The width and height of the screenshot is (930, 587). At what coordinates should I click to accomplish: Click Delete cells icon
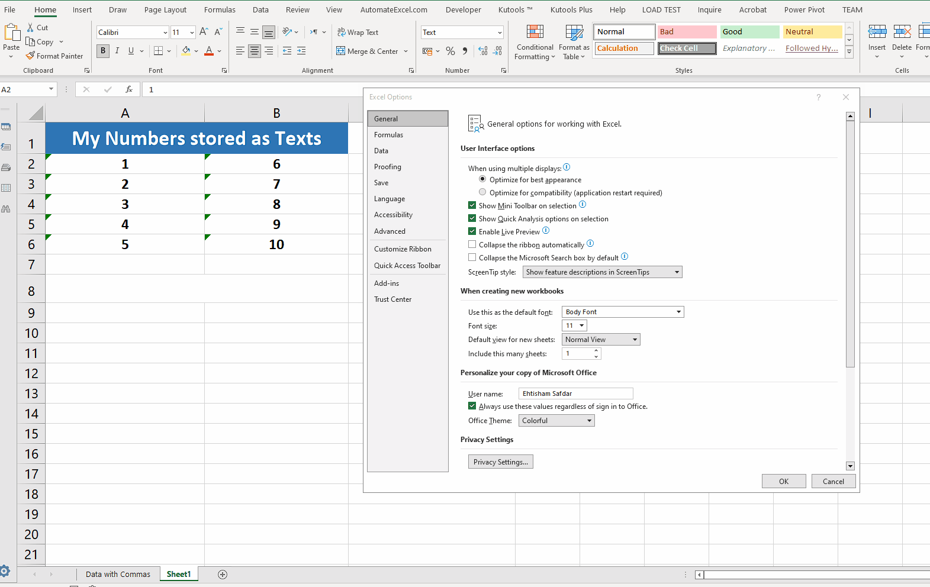click(x=902, y=32)
